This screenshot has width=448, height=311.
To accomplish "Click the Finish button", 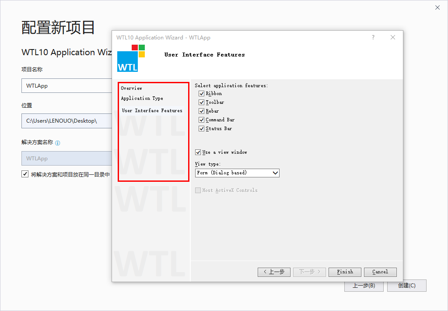I will (345, 272).
